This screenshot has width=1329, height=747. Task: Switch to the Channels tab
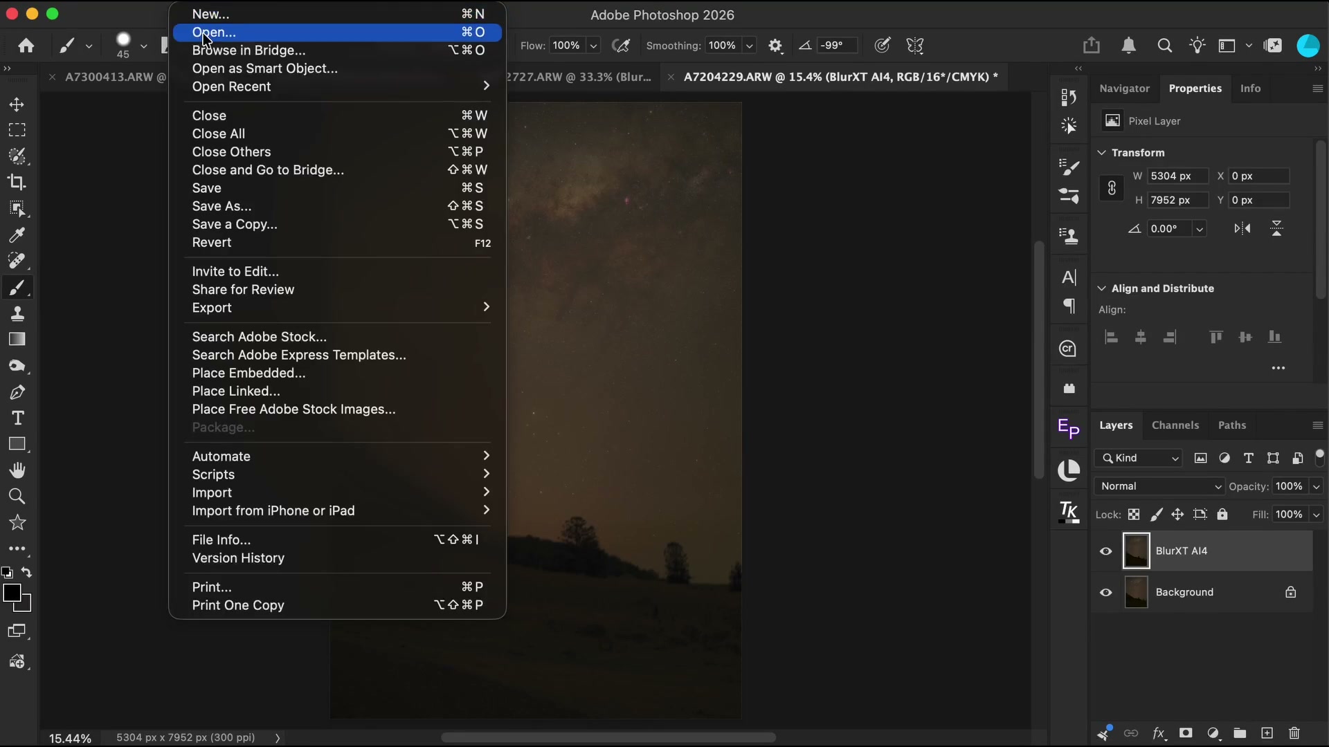pyautogui.click(x=1175, y=425)
